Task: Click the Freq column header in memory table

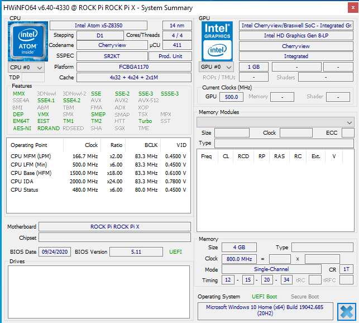Action: tap(206, 156)
